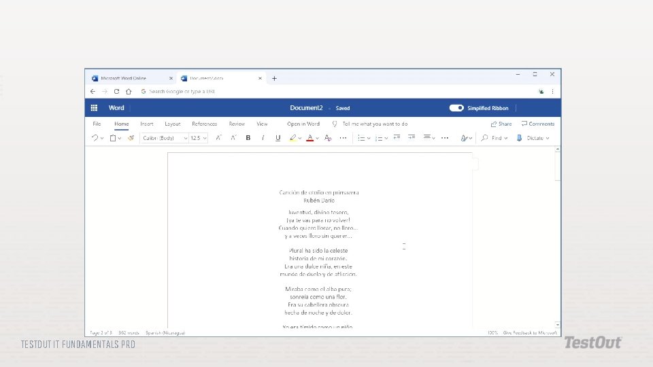Viewport: 653px width, 367px height.
Task: Switch to the Layout ribbon tab
Action: click(172, 124)
